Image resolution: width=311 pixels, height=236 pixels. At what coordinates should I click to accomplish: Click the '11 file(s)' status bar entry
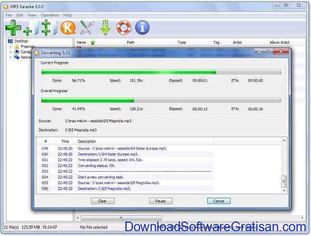pos(11,227)
